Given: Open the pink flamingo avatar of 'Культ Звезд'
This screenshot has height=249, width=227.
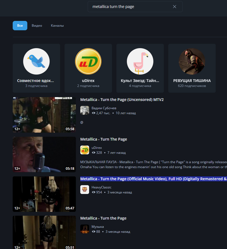Looking at the screenshot, I should pyautogui.click(x=140, y=61).
